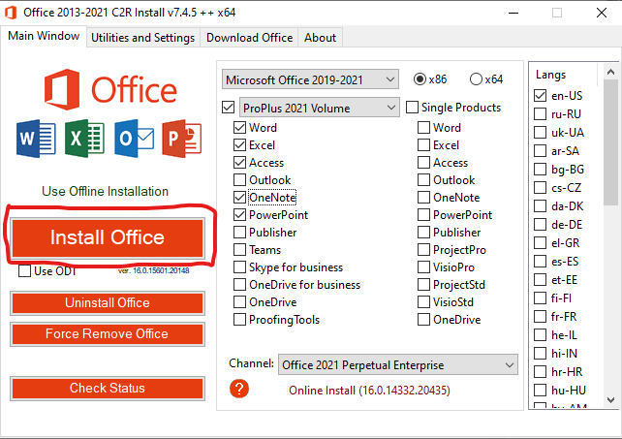The image size is (622, 439).
Task: Check OneDrive under Single Products
Action: (x=423, y=320)
